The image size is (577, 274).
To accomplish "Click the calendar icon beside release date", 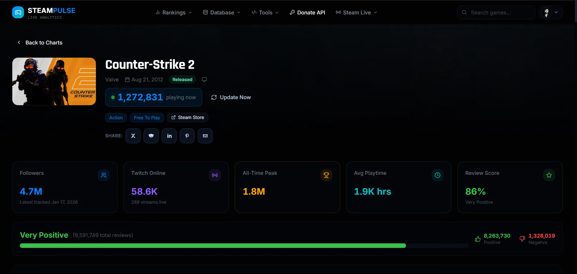I will [x=127, y=80].
